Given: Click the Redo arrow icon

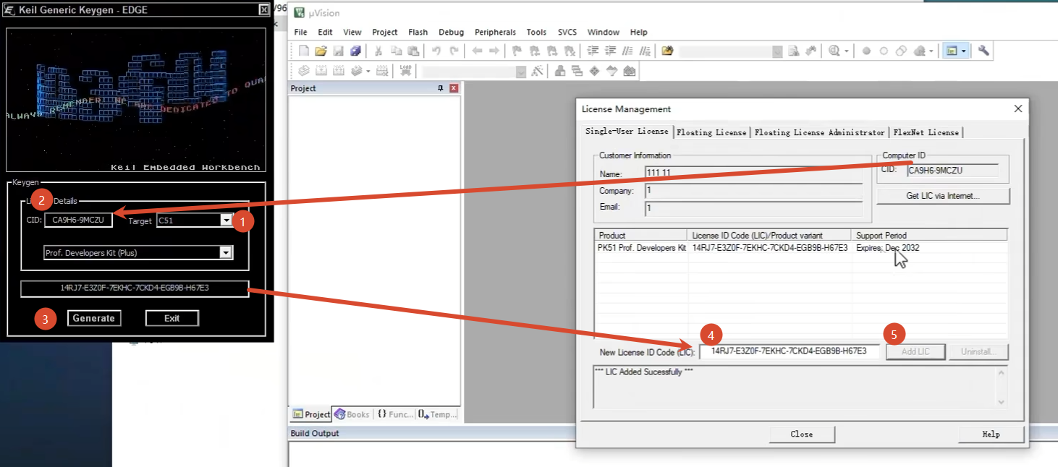Looking at the screenshot, I should [454, 51].
